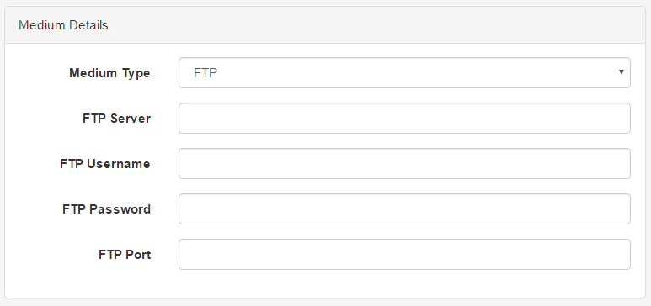The height and width of the screenshot is (306, 651).
Task: Click the FTP Port label
Action: click(x=125, y=254)
